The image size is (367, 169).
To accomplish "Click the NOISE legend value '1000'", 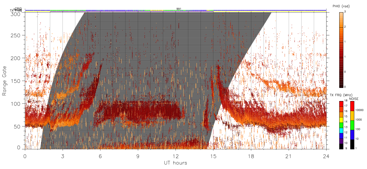I will (359, 120).
